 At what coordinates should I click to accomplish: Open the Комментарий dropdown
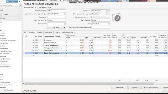65,24
